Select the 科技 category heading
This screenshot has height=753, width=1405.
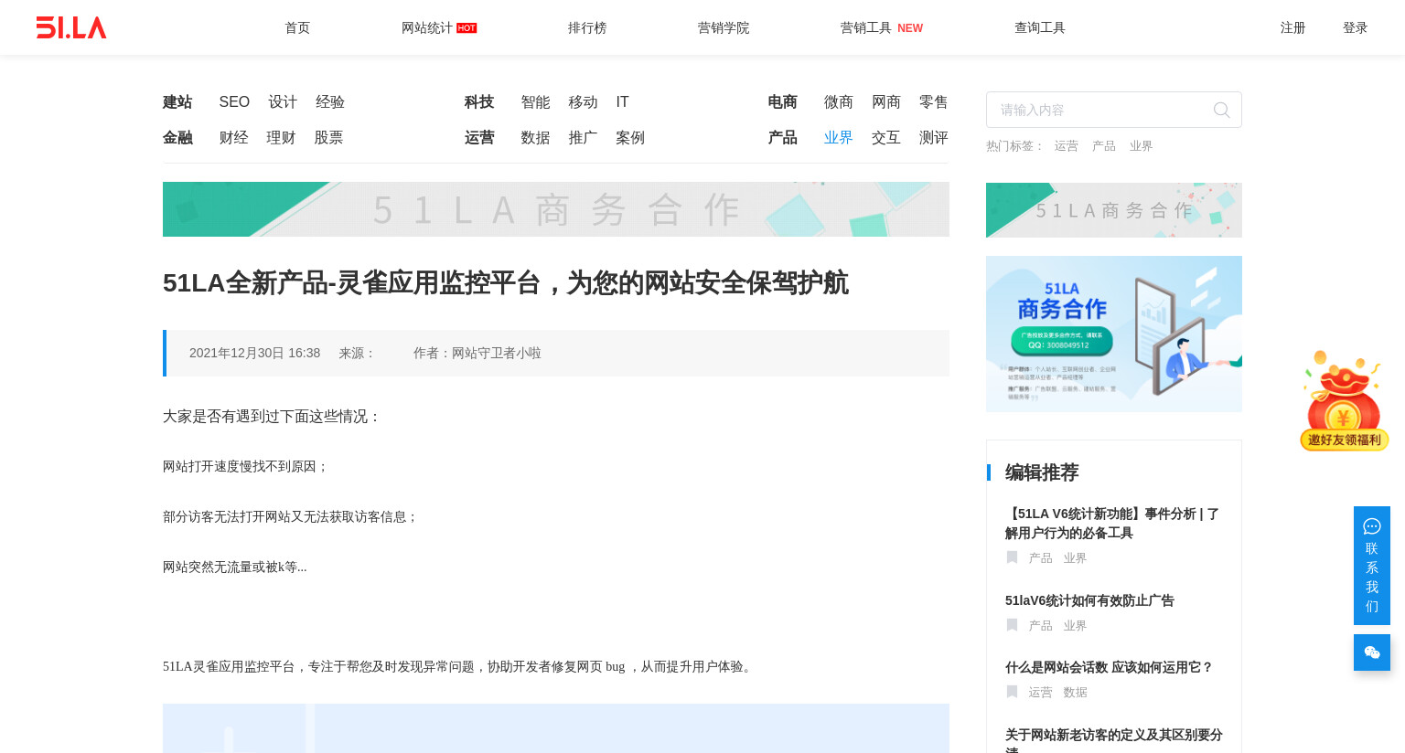click(479, 102)
